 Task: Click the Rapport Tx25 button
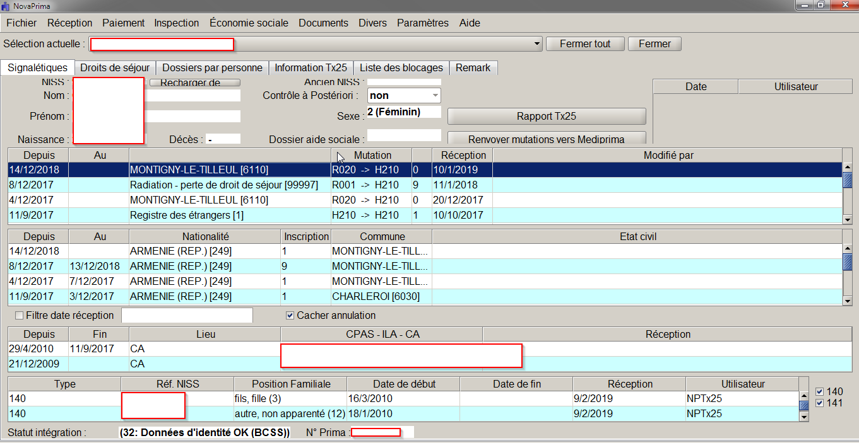546,116
